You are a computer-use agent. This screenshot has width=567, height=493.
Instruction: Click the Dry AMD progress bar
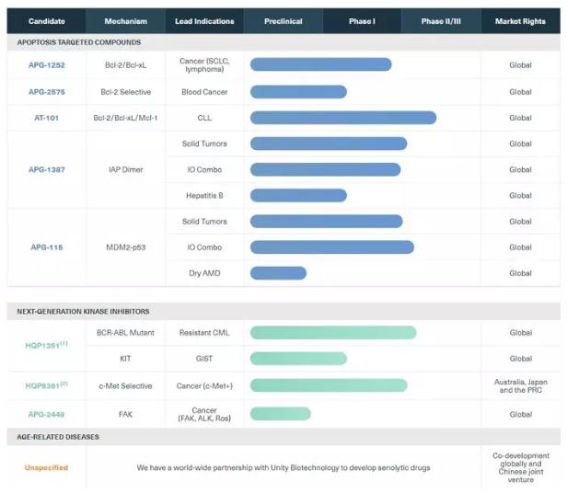coord(278,273)
